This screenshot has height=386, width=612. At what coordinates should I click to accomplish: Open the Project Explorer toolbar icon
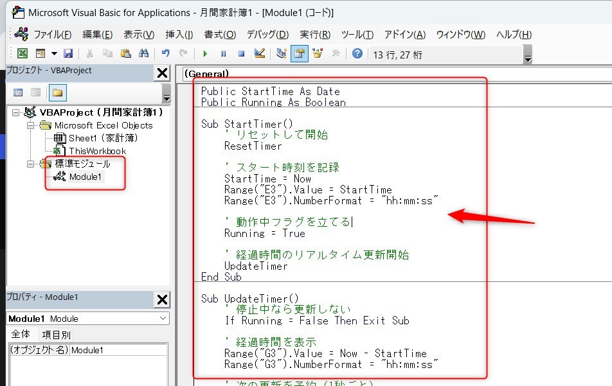coord(282,53)
